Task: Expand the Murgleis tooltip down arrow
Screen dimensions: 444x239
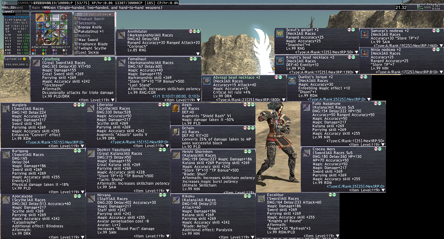Action: [x=83, y=146]
